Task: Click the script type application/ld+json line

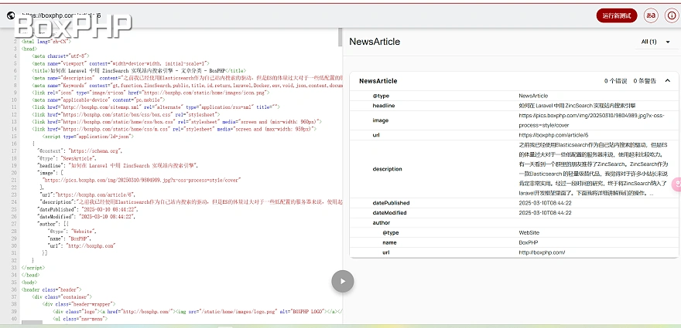Action: click(88, 136)
